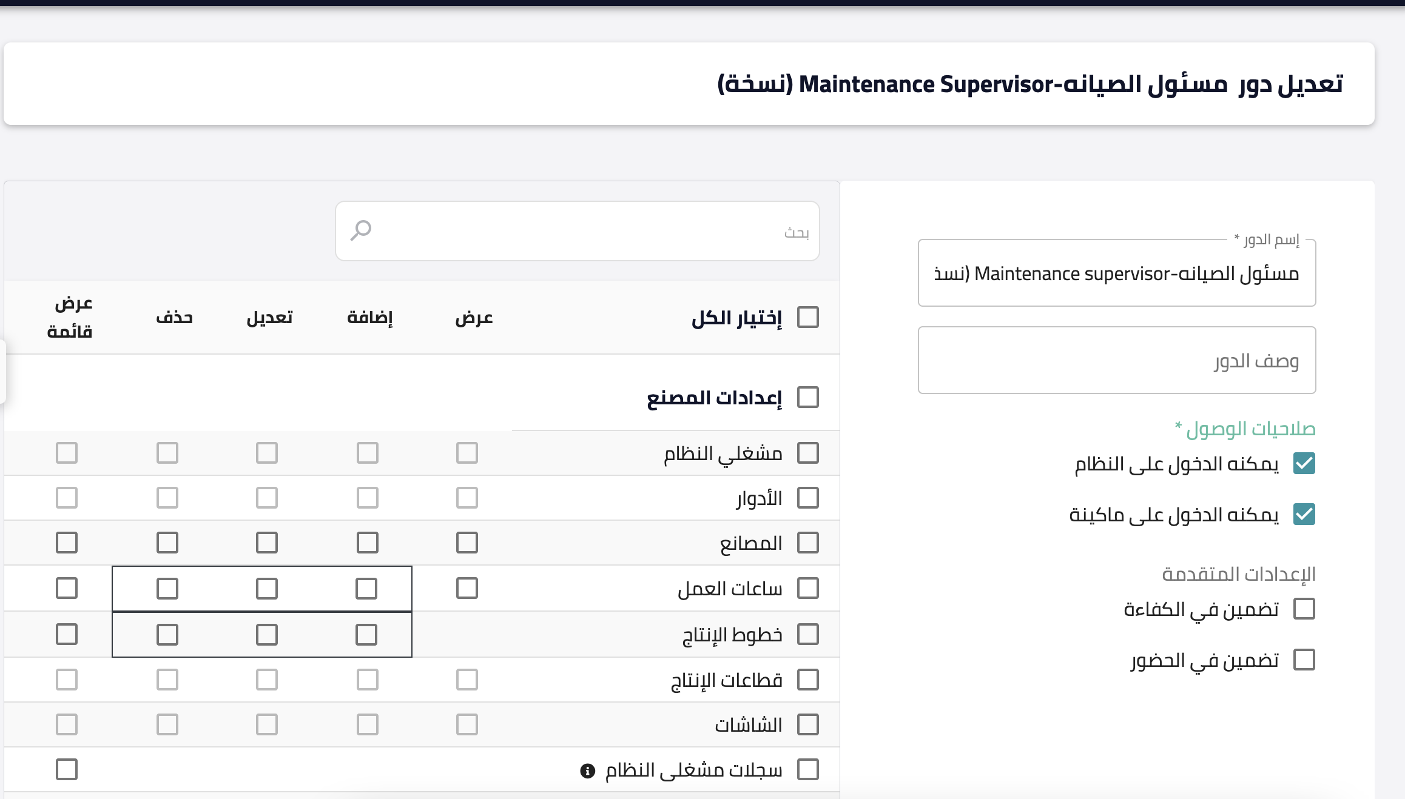Select the المصانع row checkbox

[807, 543]
